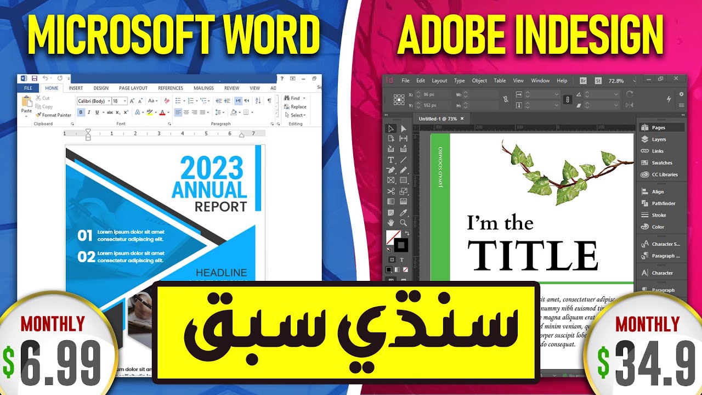Enable italic formatting in Word
The height and width of the screenshot is (395, 702).
89,112
